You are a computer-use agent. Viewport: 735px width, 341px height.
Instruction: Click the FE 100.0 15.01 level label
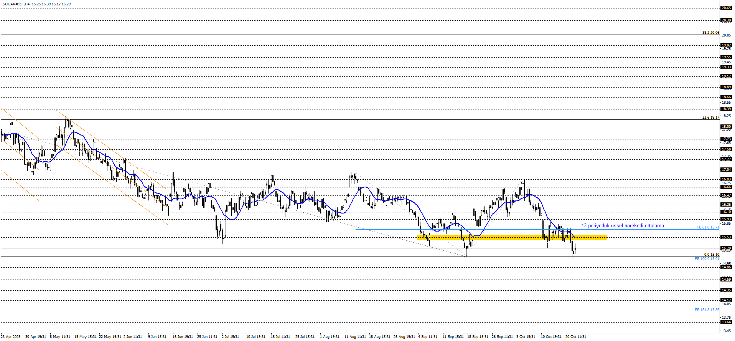point(707,259)
